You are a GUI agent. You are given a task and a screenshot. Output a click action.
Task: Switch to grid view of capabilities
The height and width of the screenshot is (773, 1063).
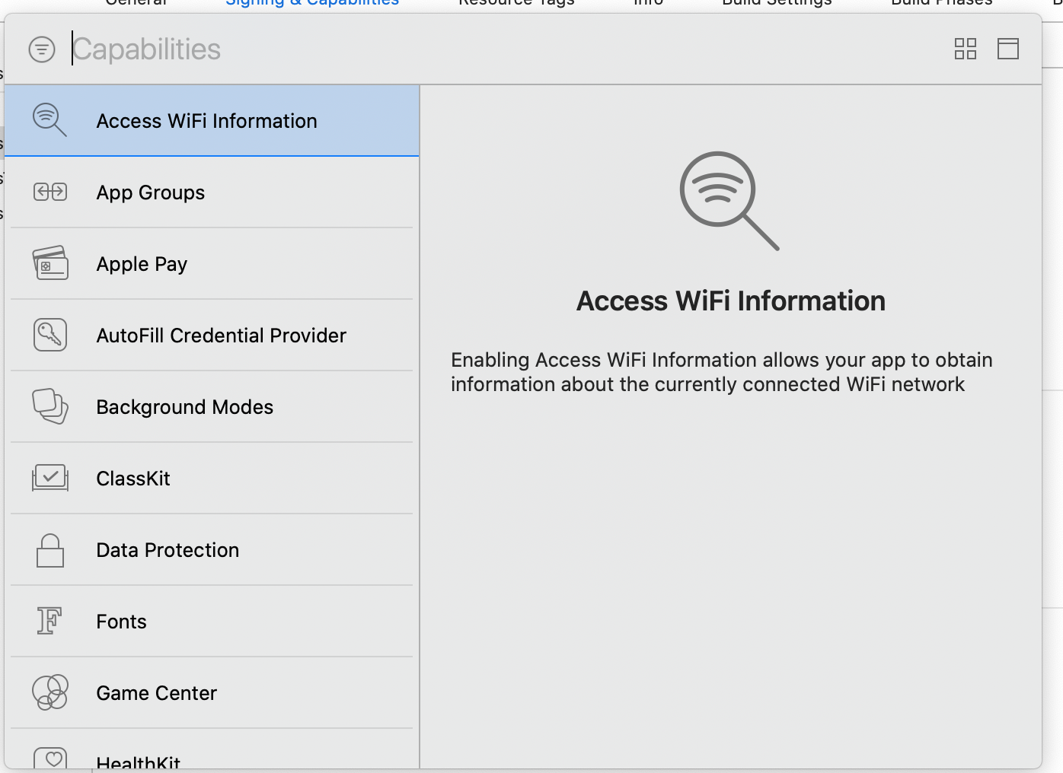(965, 48)
